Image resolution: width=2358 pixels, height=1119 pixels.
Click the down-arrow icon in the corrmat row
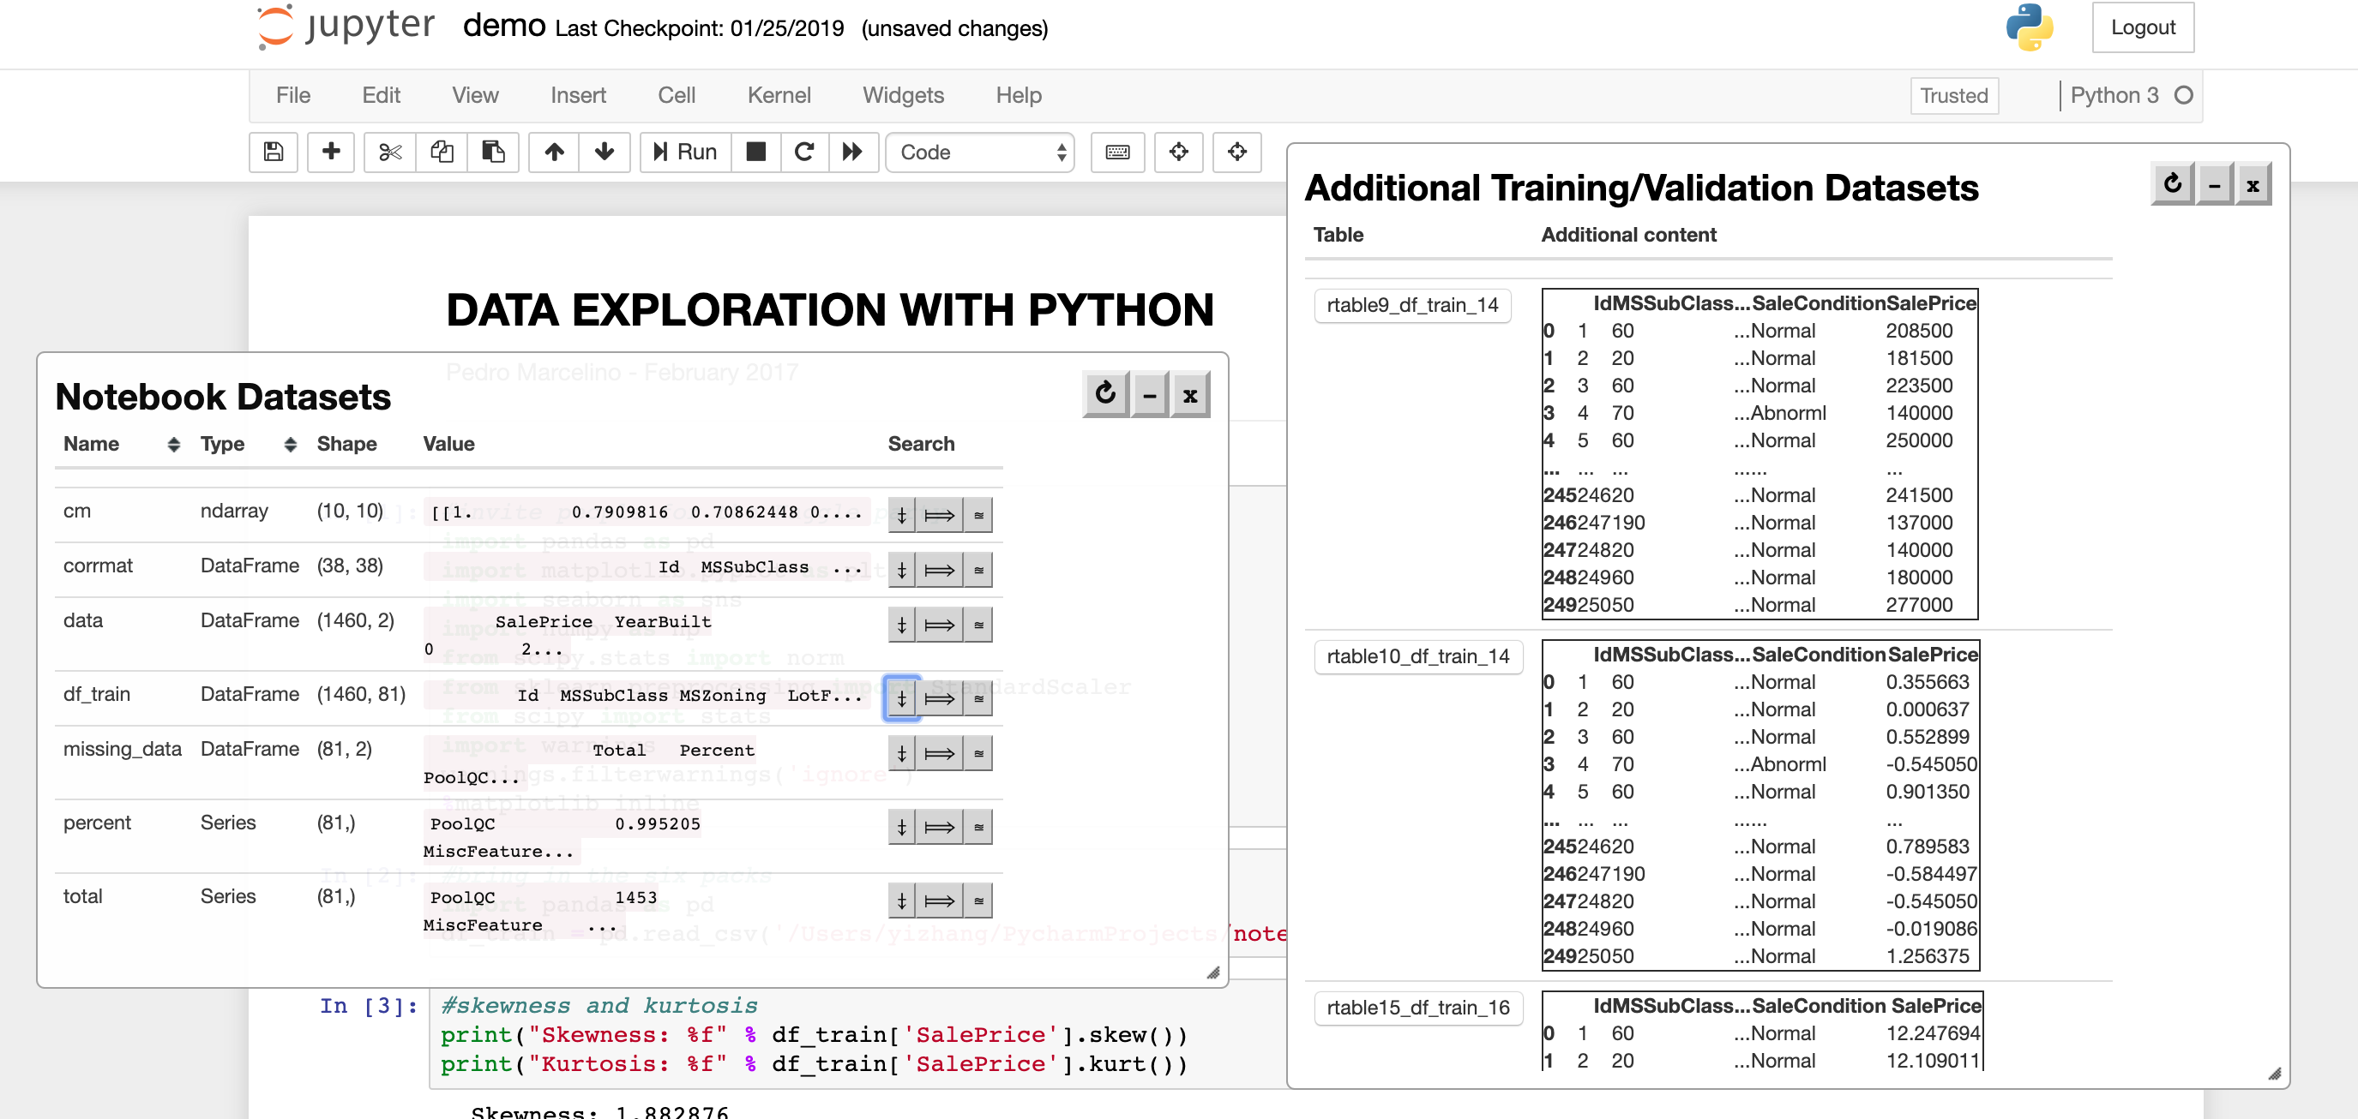[x=902, y=570]
